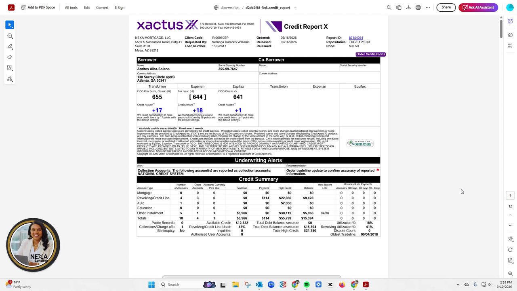Choose the freehand draw tool
Screen dimensions: 517x291
tap(10, 57)
